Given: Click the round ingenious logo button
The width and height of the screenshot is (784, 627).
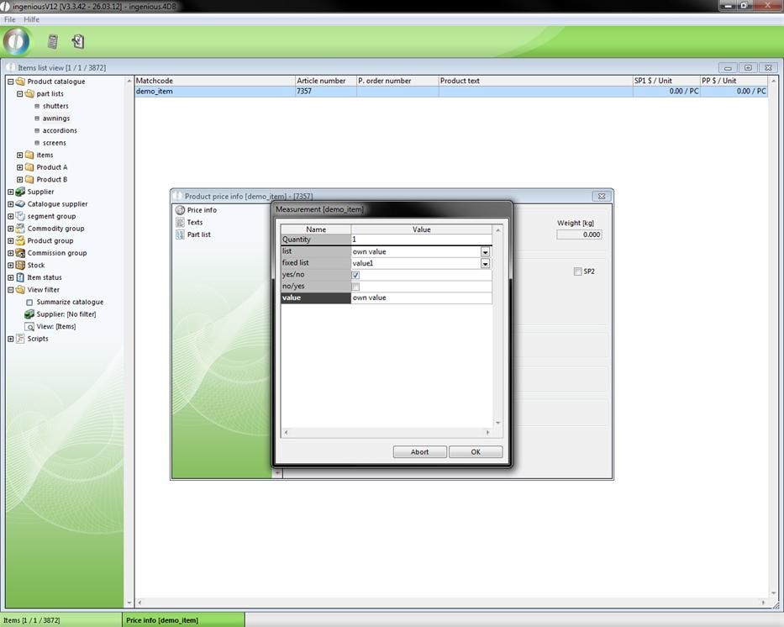Looking at the screenshot, I should (x=16, y=41).
